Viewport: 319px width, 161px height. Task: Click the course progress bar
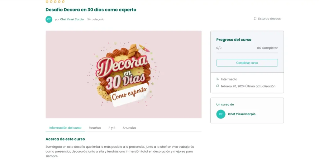pos(247,53)
